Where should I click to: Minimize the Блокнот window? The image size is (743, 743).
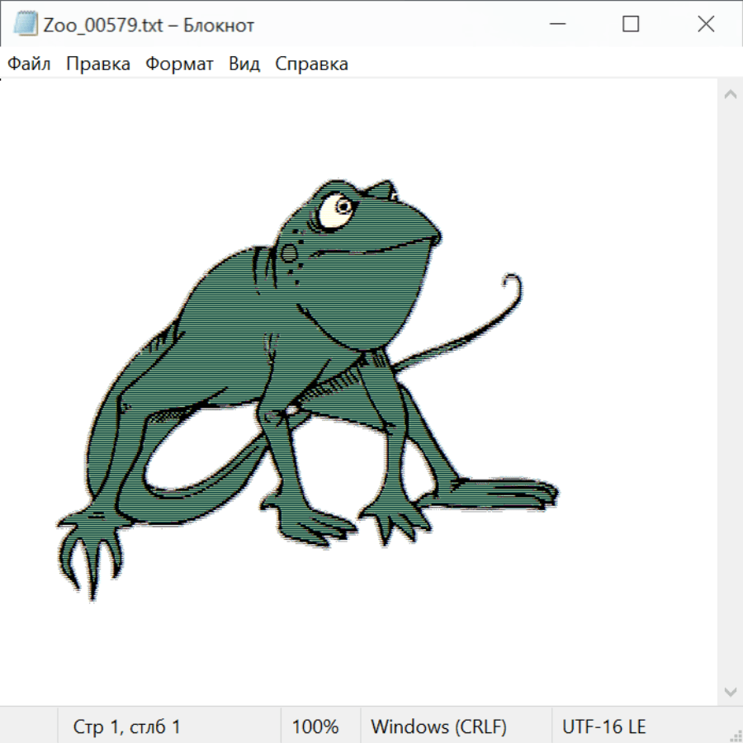pos(556,25)
